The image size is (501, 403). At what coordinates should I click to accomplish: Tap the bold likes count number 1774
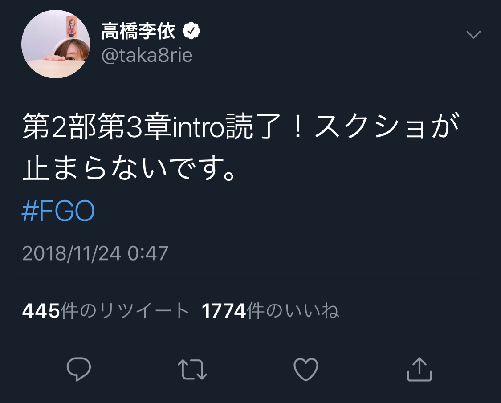coord(224,311)
